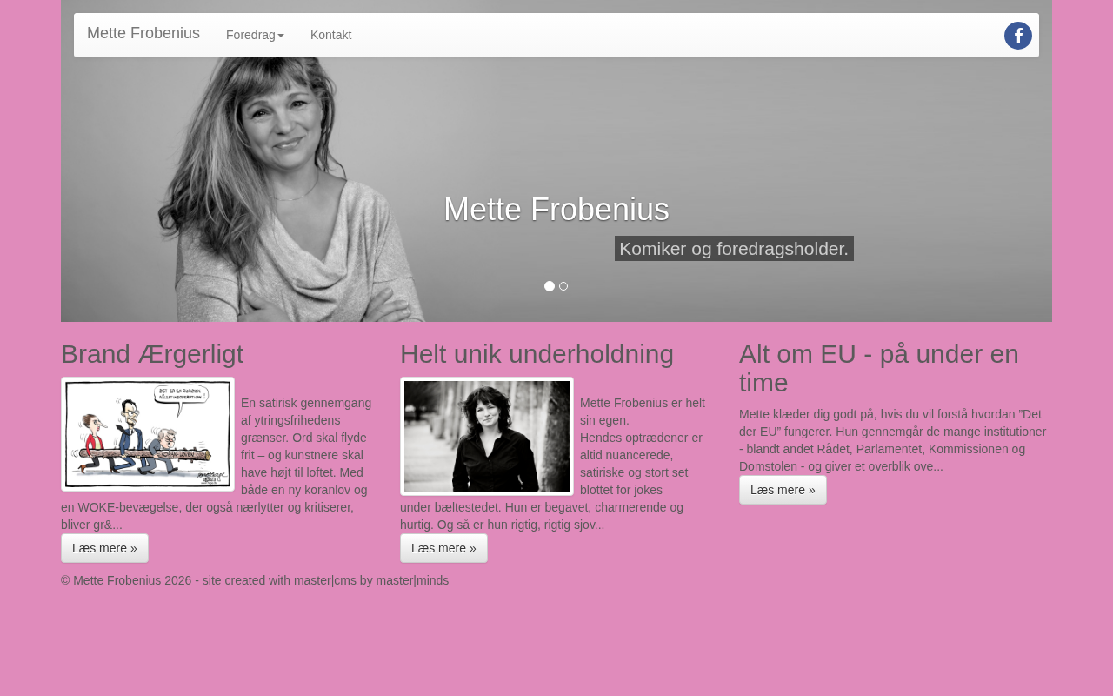Viewport: 1113px width, 696px height.
Task: Open the satirical cartoon thumbnail image
Action: tap(148, 434)
